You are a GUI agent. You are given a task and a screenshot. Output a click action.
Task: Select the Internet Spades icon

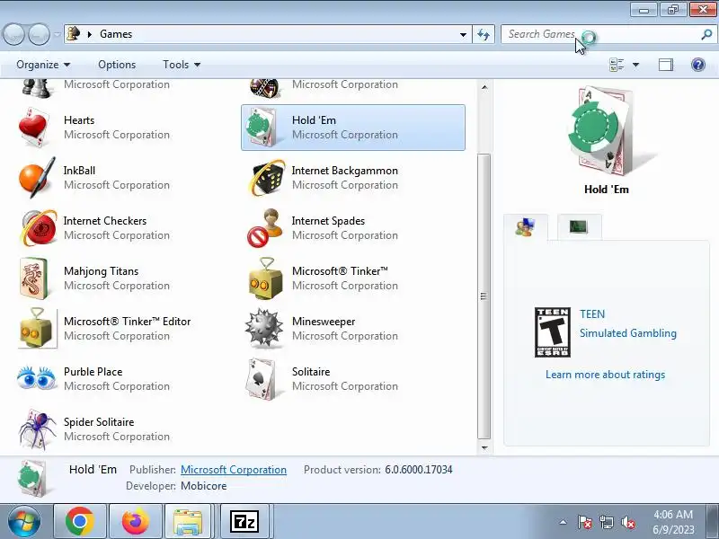[x=264, y=228]
